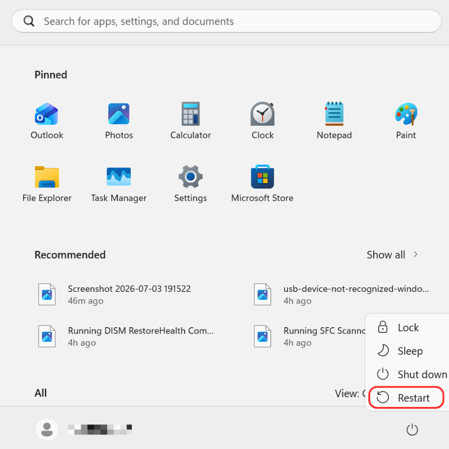
Task: Click the Pinned section heading
Action: (51, 75)
